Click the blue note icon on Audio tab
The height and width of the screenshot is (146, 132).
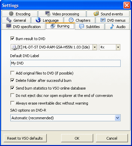point(112,26)
